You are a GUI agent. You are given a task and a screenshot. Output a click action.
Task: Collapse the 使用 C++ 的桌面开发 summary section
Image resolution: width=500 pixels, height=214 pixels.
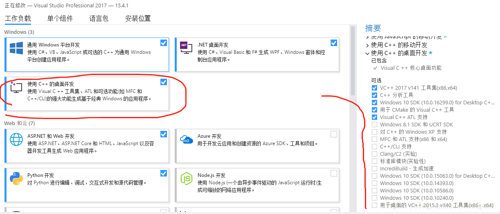click(368, 53)
